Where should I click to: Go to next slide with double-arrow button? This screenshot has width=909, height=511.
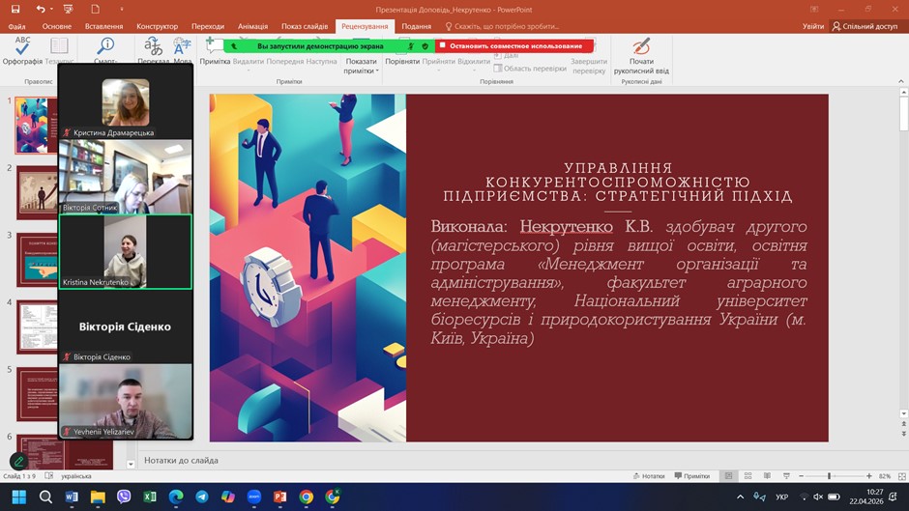(x=903, y=434)
